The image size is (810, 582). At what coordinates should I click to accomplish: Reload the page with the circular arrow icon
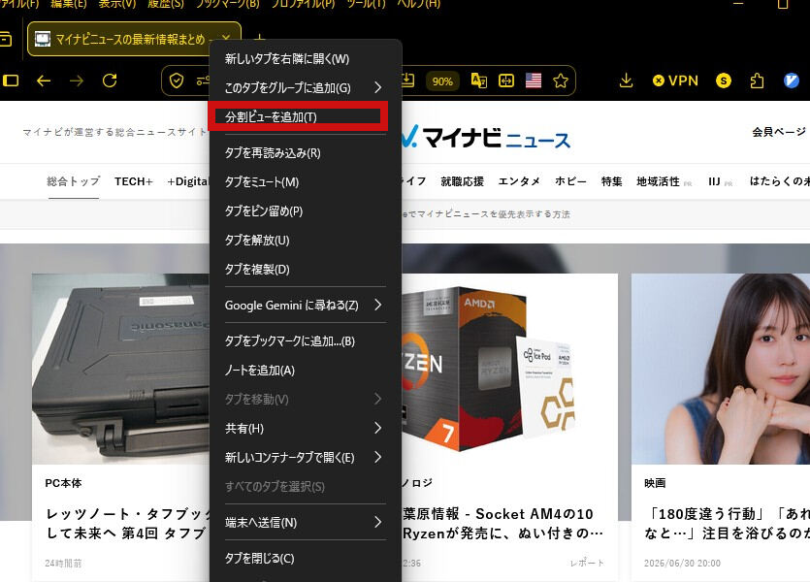(110, 81)
